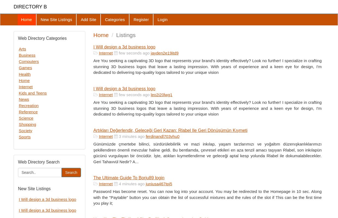This screenshot has width=338, height=218.
Task: Expand the Shopping category
Action: [27, 124]
